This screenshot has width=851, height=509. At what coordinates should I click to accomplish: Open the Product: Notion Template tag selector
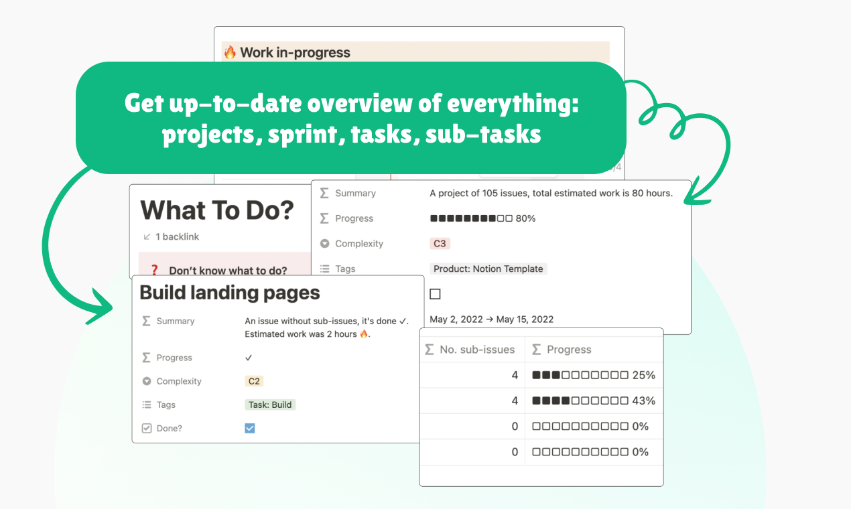click(x=488, y=269)
